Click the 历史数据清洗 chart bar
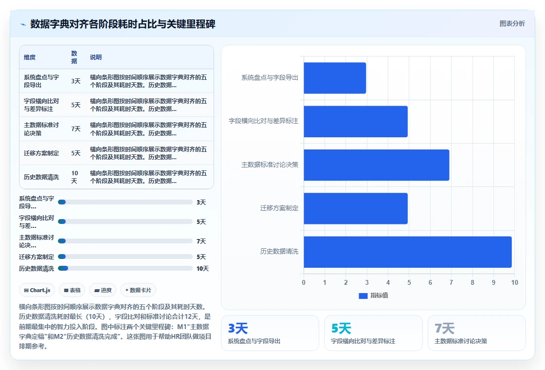545x370 pixels. pyautogui.click(x=408, y=252)
